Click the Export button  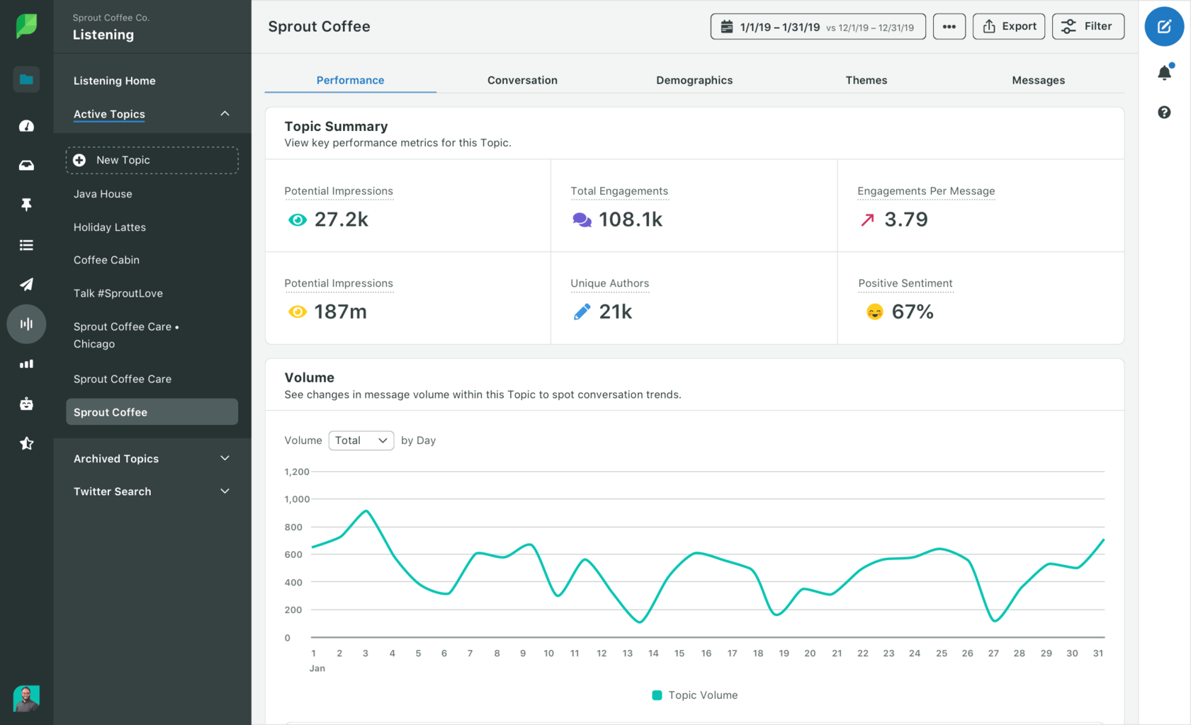1008,26
